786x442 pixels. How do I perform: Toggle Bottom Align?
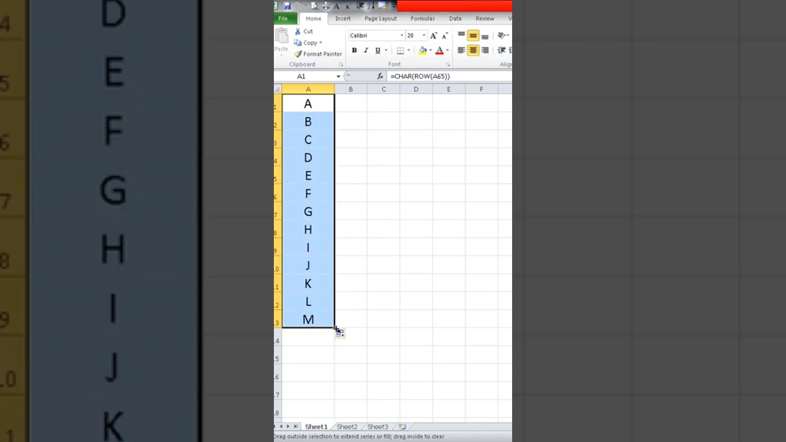click(x=485, y=36)
